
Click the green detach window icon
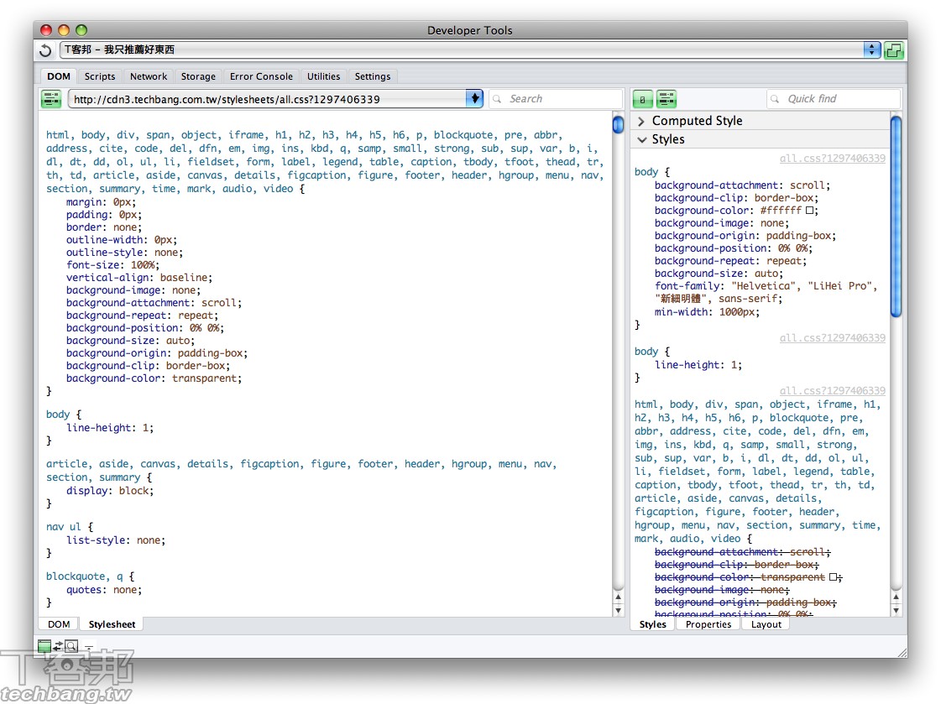(894, 50)
